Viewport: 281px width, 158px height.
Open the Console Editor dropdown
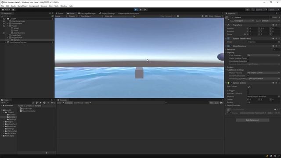tap(88, 103)
